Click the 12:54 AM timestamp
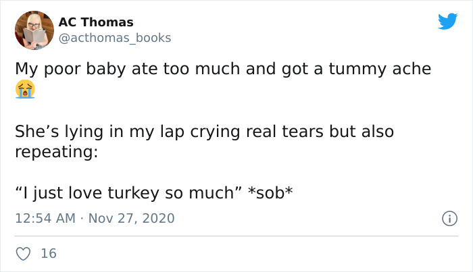 point(45,218)
